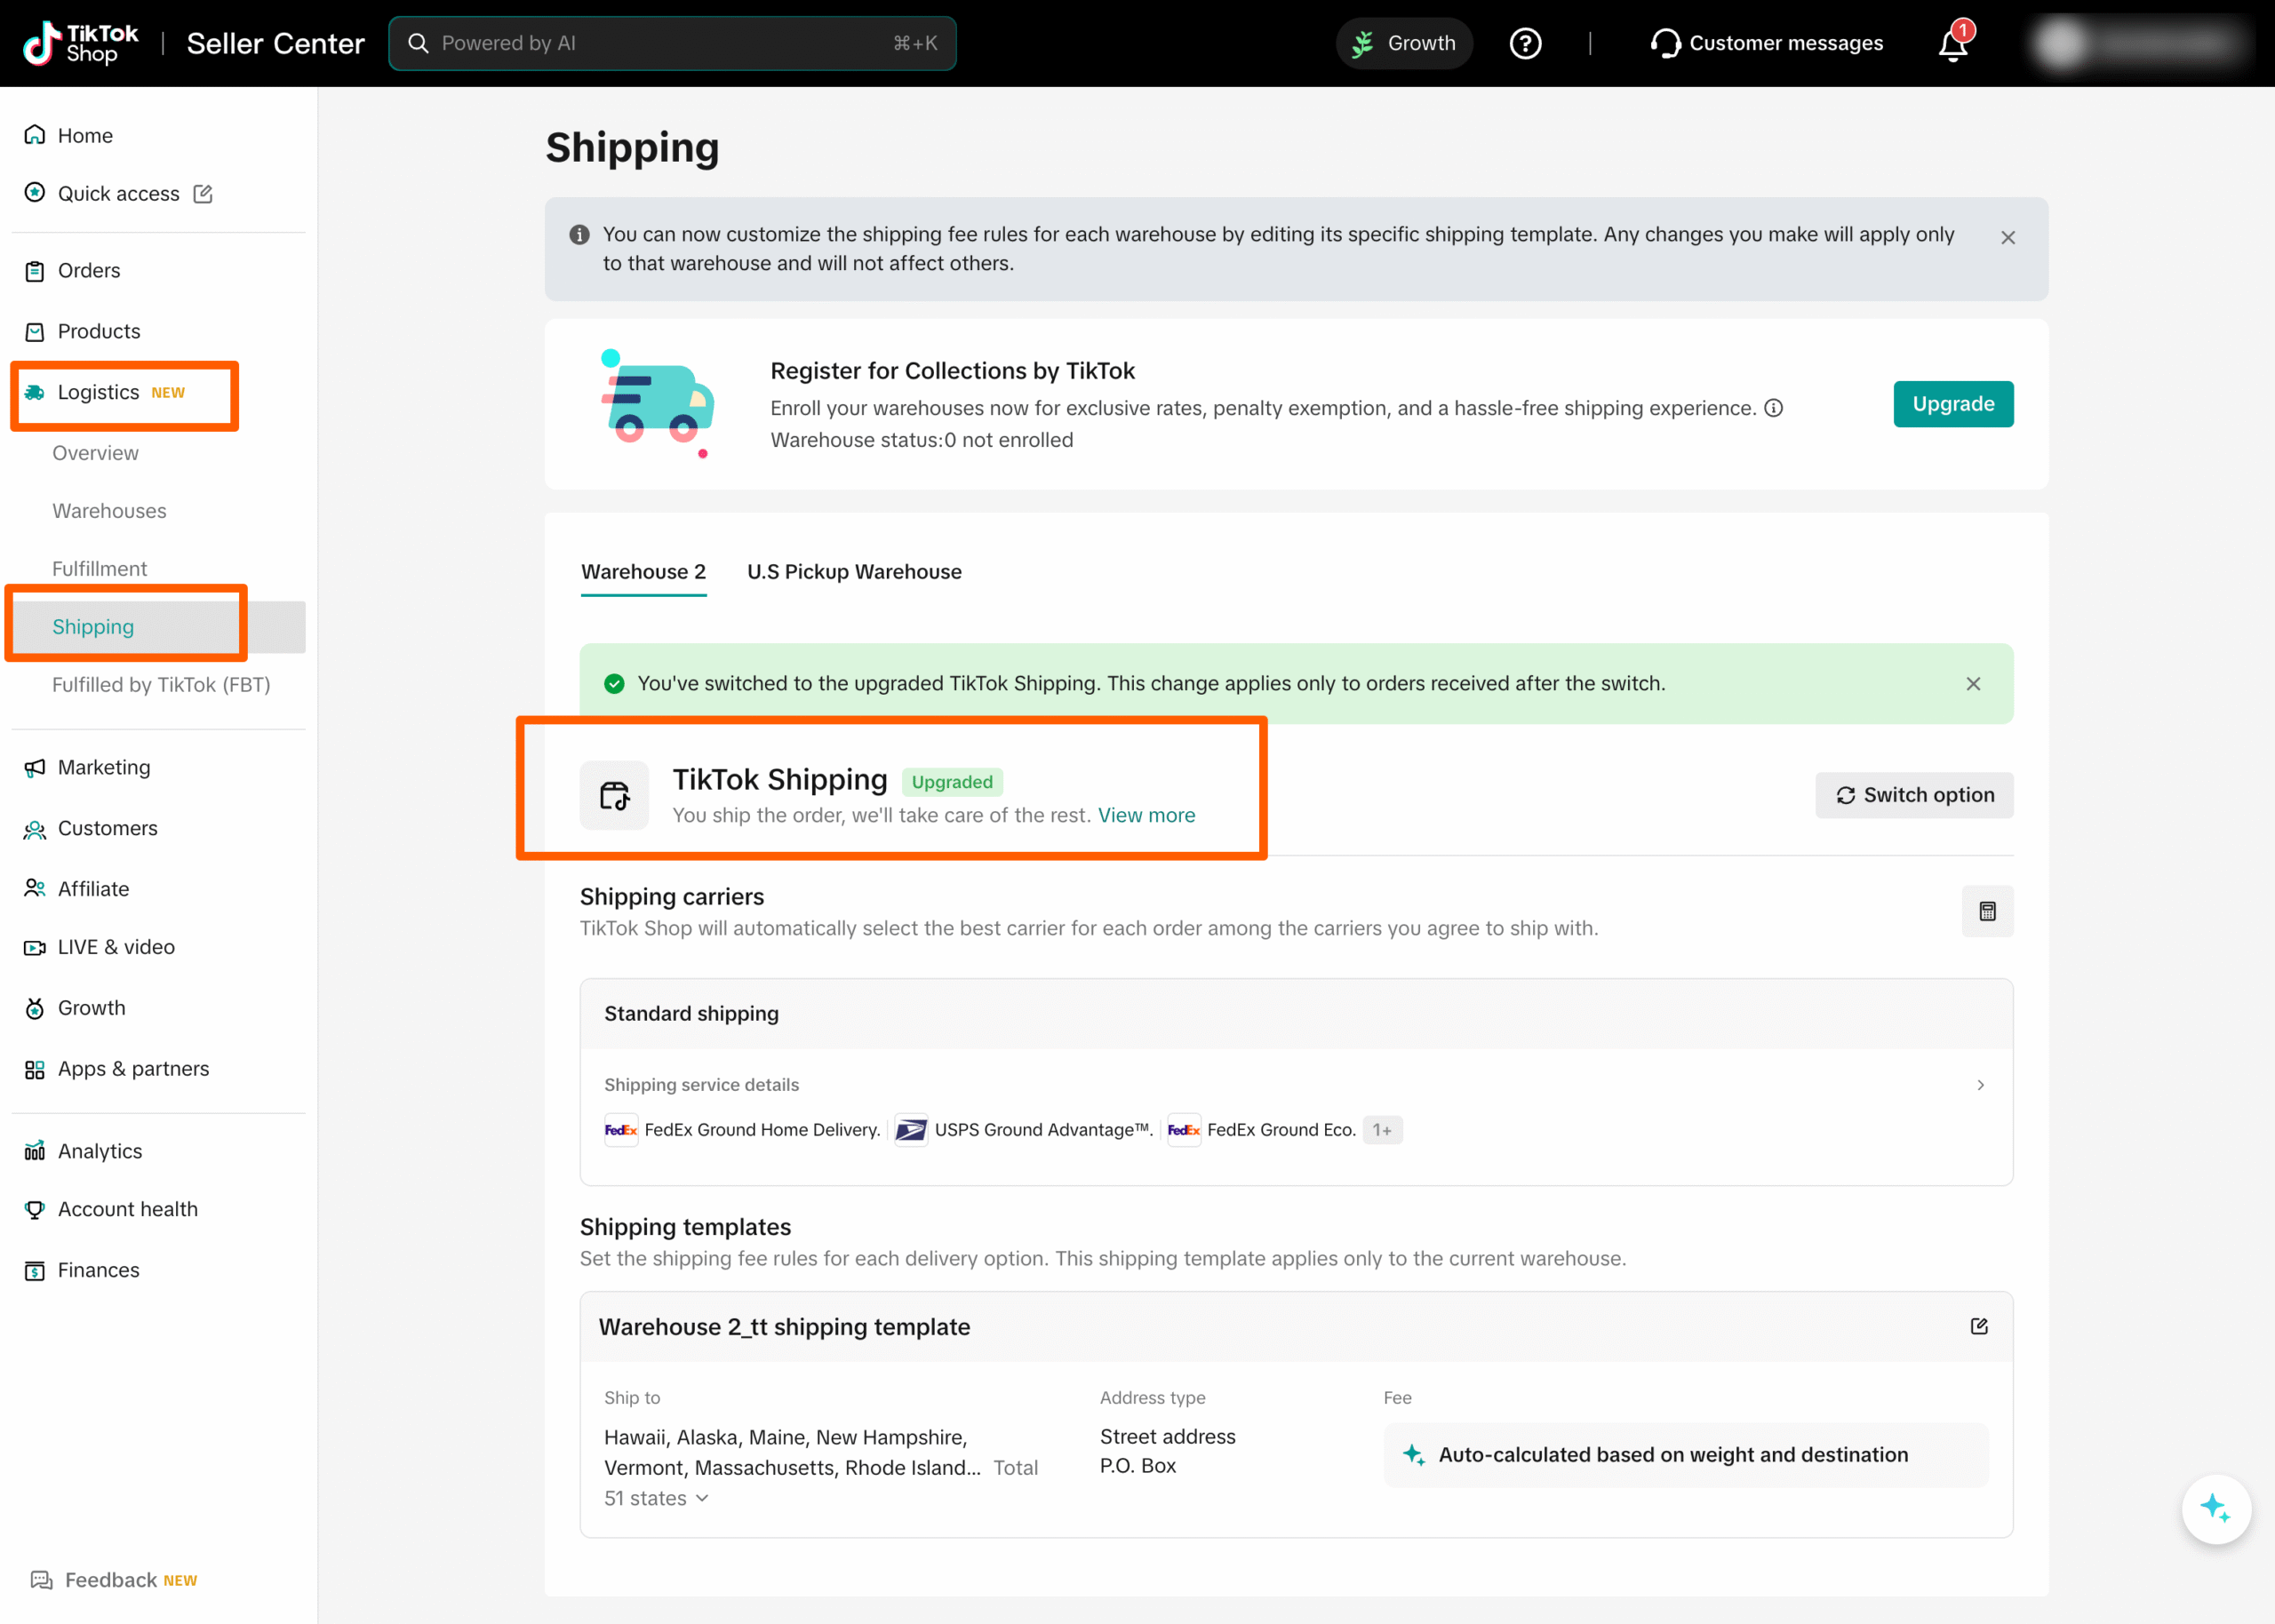2275x1624 pixels.
Task: Close the green switched-shipping notification
Action: coord(1972,684)
